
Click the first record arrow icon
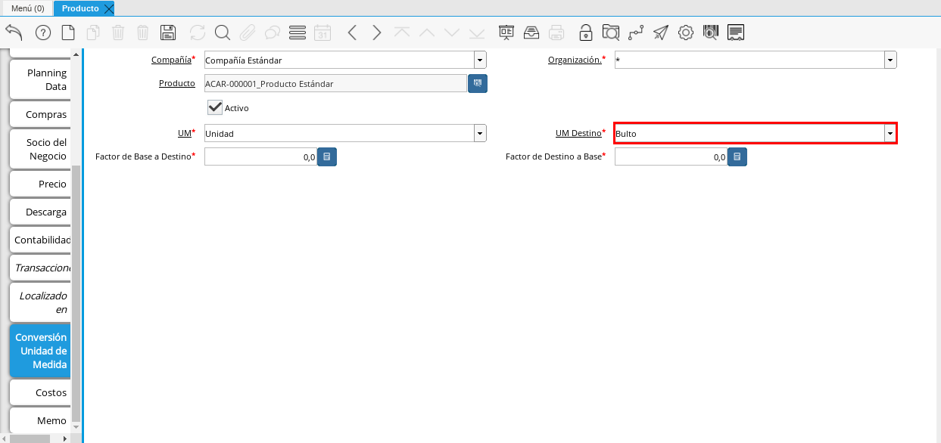point(402,33)
